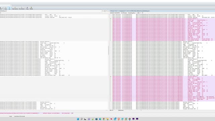Reload the compared files
215x121 pixels.
click(x=31, y=8)
